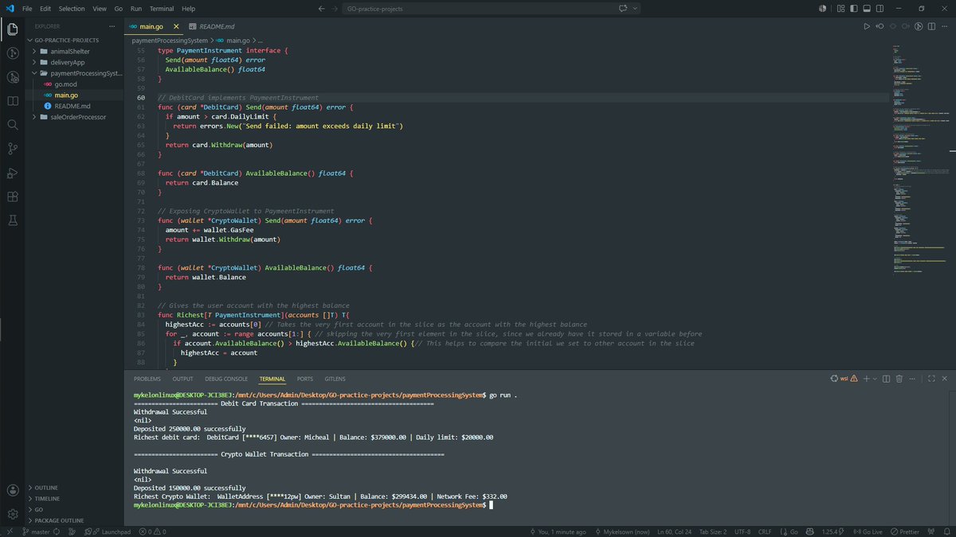Close the terminal panel
Viewport: 956px width, 537px height.
tap(943, 379)
